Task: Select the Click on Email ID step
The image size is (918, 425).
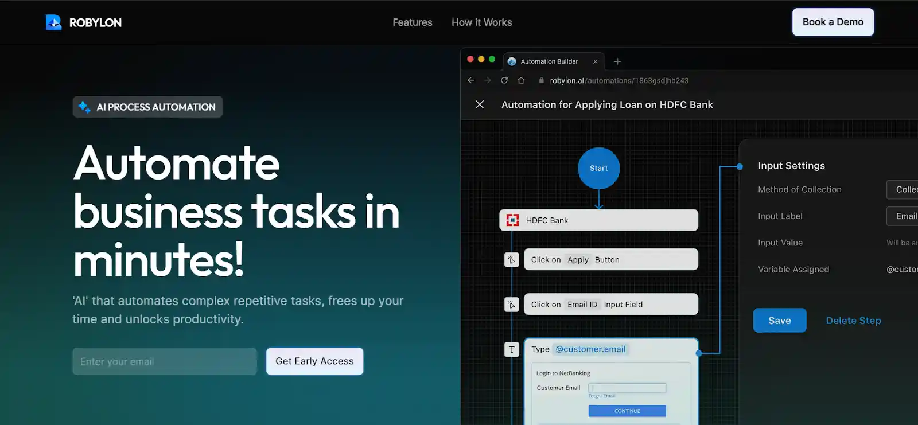Action: (610, 304)
